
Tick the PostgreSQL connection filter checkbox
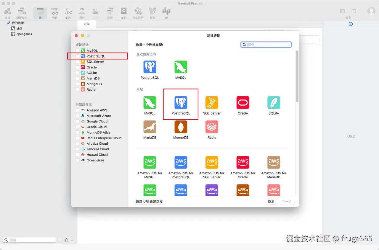(78, 56)
